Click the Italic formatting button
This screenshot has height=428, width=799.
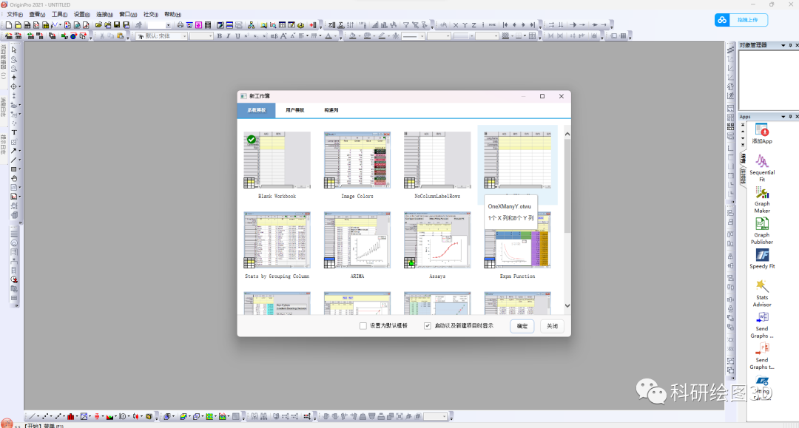(229, 36)
